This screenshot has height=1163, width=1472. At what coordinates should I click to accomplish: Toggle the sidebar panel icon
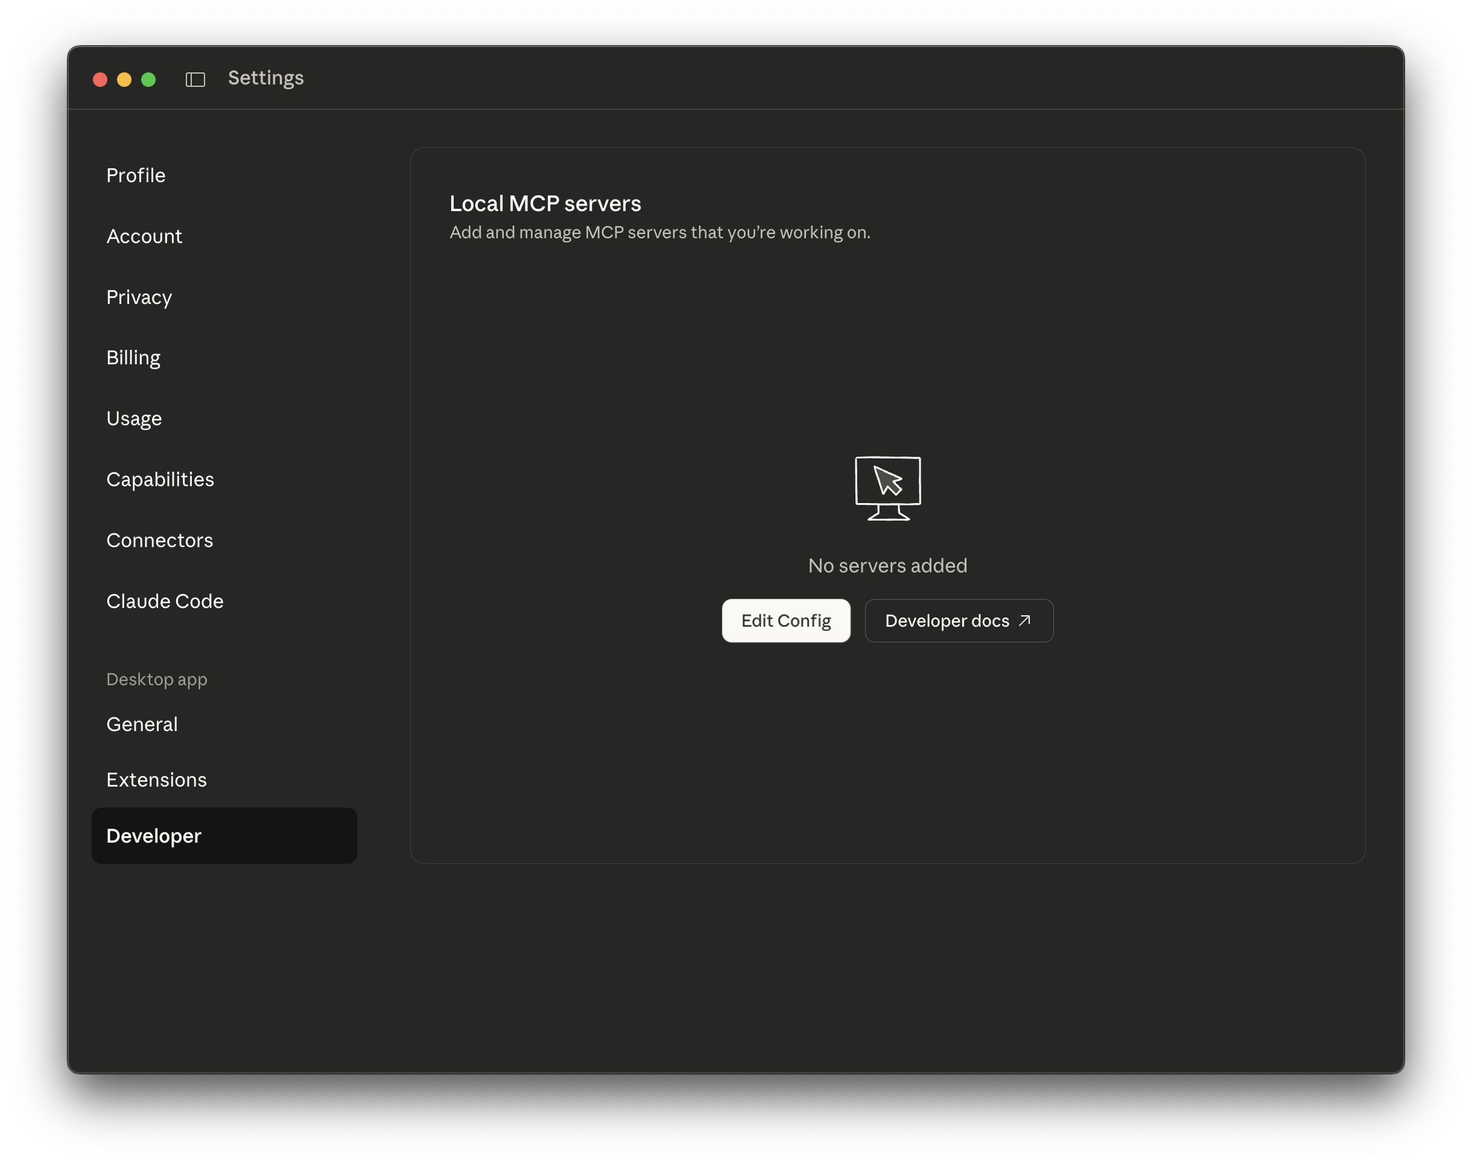(195, 79)
